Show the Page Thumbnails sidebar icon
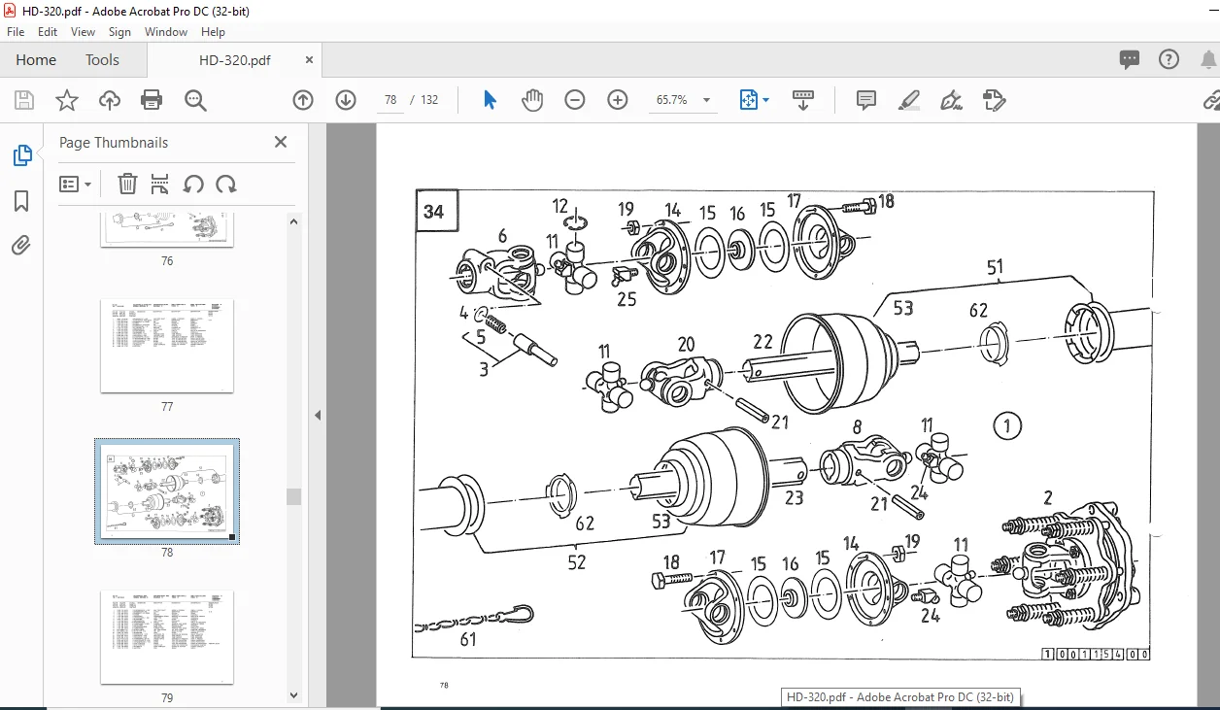This screenshot has width=1220, height=710. pyautogui.click(x=21, y=155)
